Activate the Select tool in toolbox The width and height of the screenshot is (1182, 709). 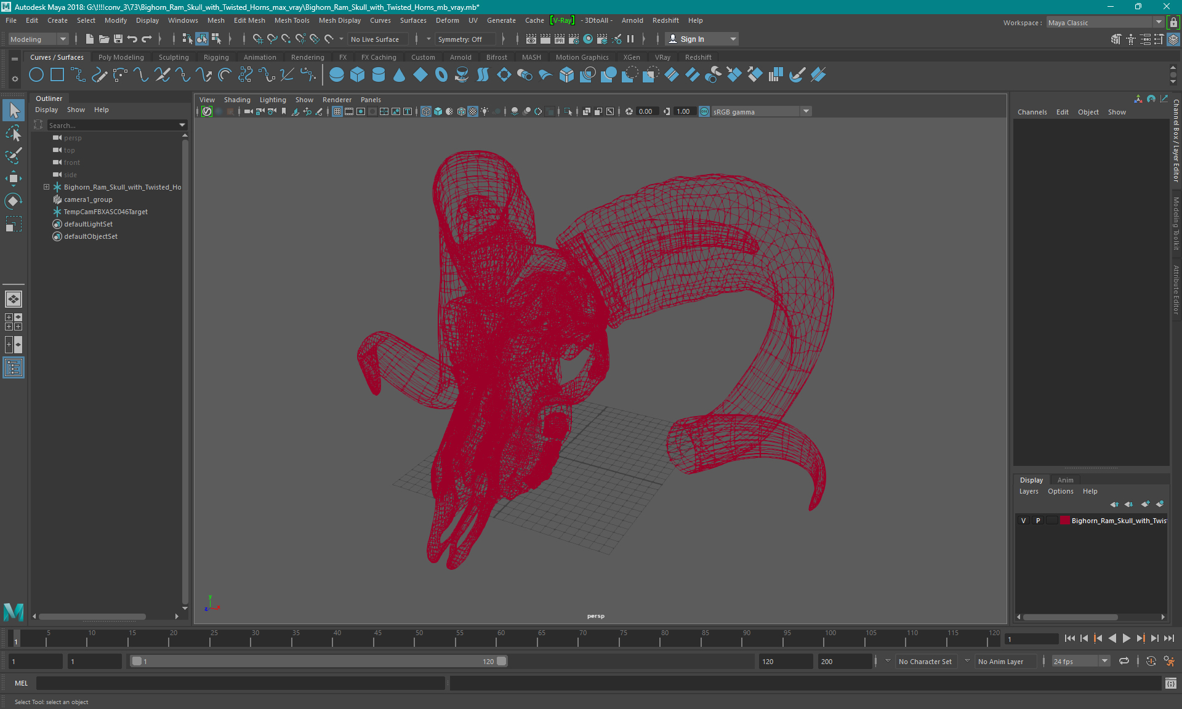[14, 110]
